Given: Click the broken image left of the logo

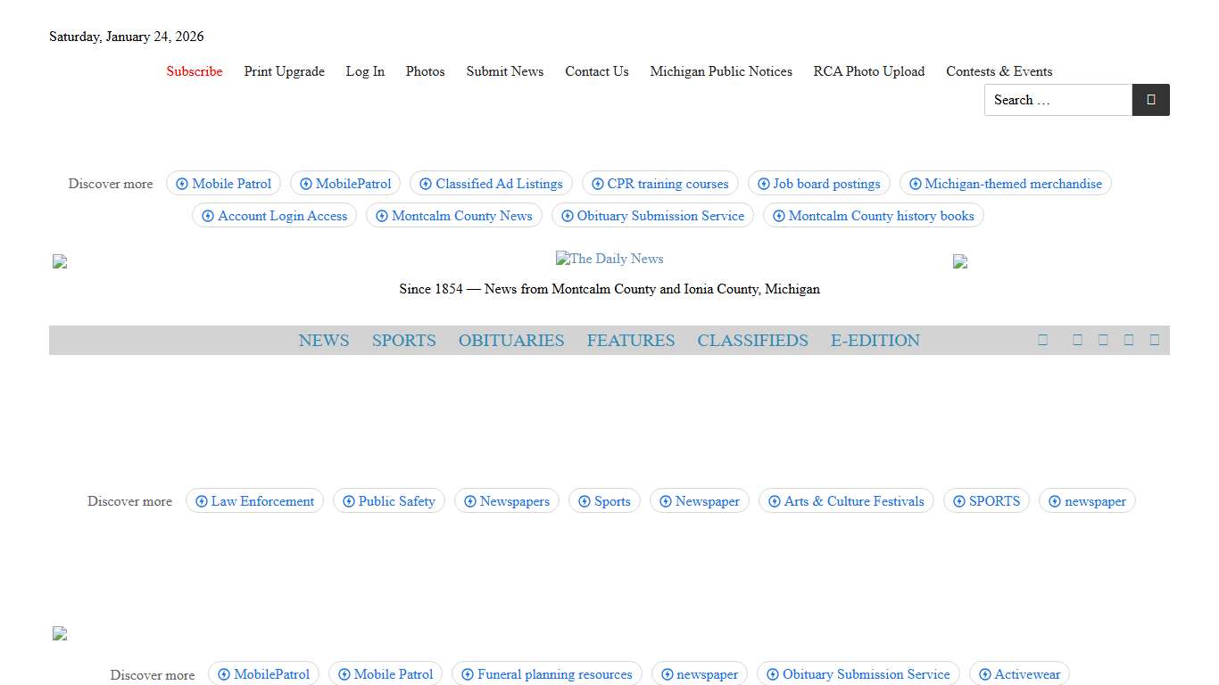Looking at the screenshot, I should [x=60, y=261].
